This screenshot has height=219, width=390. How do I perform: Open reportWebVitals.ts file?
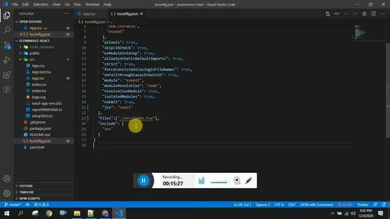click(47, 109)
